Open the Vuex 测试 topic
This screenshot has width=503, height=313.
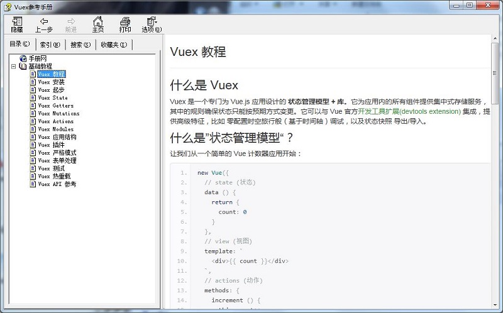point(52,168)
